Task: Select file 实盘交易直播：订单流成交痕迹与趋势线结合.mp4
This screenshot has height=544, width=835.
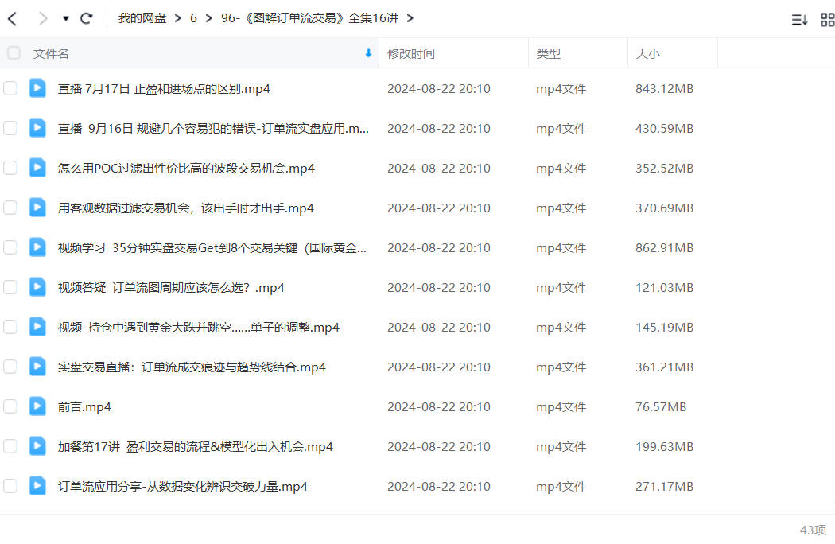Action: click(192, 367)
